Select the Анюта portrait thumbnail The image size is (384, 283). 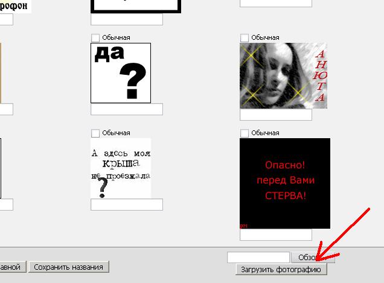coord(283,75)
